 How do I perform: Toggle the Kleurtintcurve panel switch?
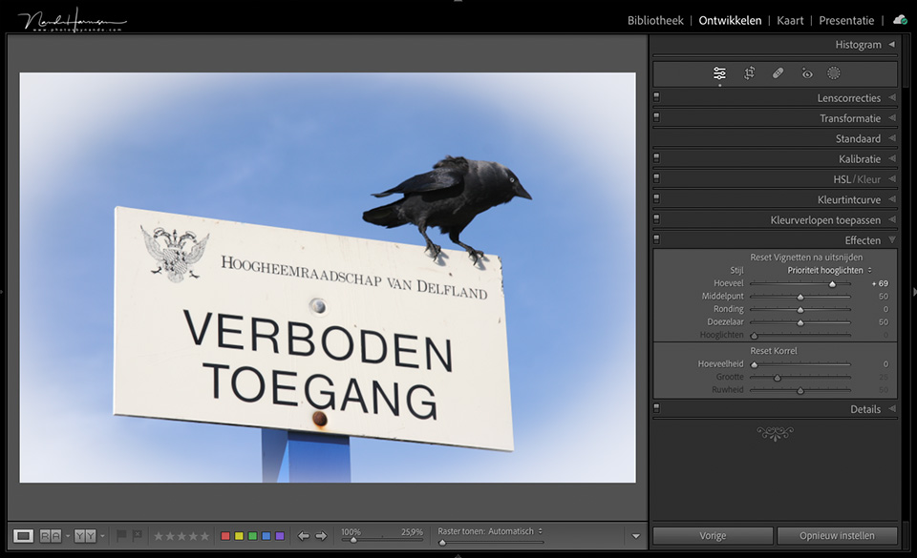(657, 198)
